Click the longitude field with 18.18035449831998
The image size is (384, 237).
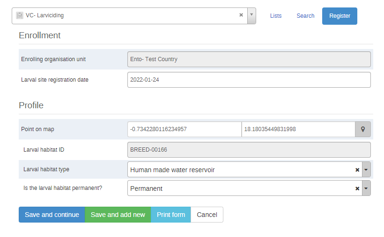coord(298,129)
